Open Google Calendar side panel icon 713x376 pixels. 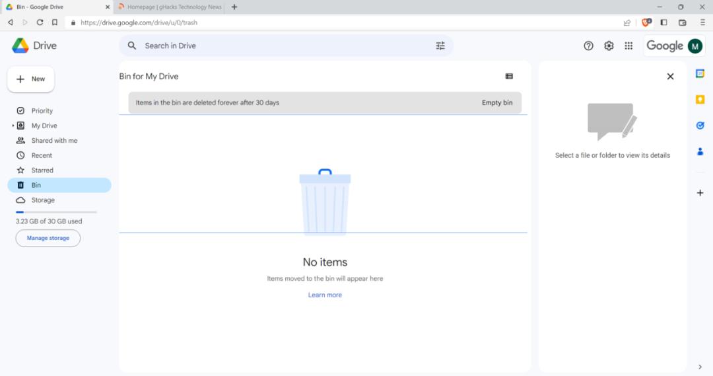click(700, 74)
